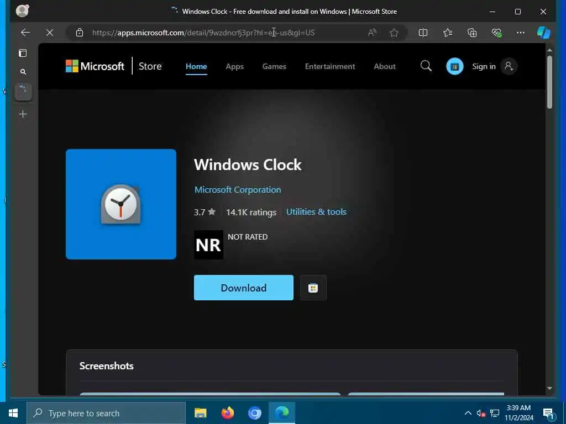Open Firefox from taskbar
The height and width of the screenshot is (424, 566).
click(x=227, y=413)
